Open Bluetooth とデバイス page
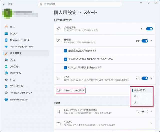This screenshot has height=132, width=160. tap(26, 40)
